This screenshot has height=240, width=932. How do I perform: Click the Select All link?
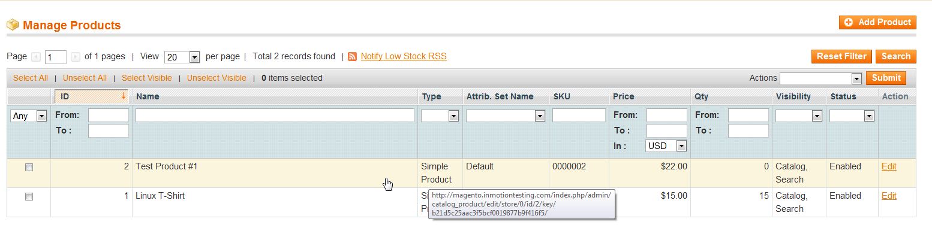point(31,78)
